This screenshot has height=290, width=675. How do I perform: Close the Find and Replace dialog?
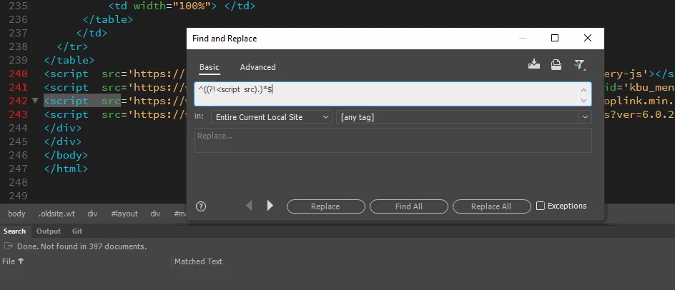coord(588,39)
